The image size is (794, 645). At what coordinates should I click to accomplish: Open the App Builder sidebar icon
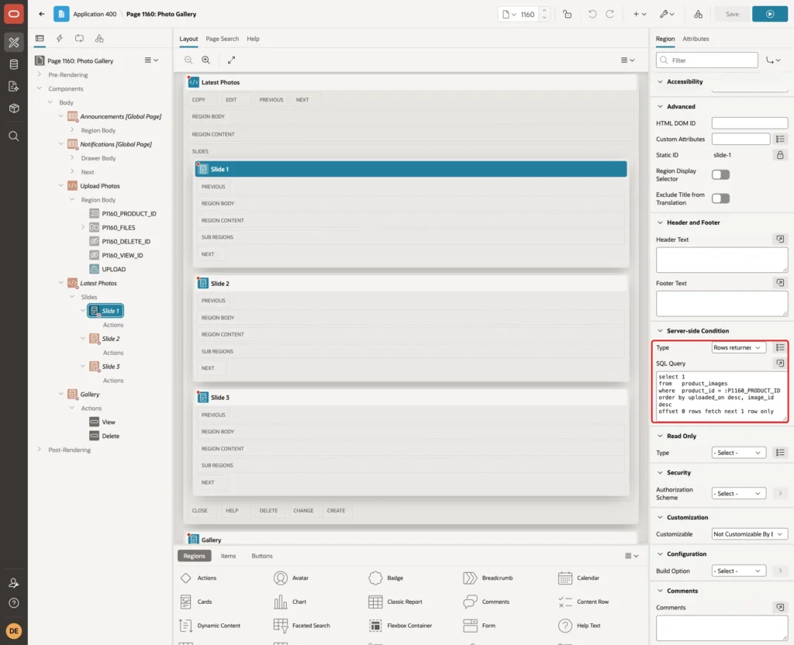click(14, 42)
